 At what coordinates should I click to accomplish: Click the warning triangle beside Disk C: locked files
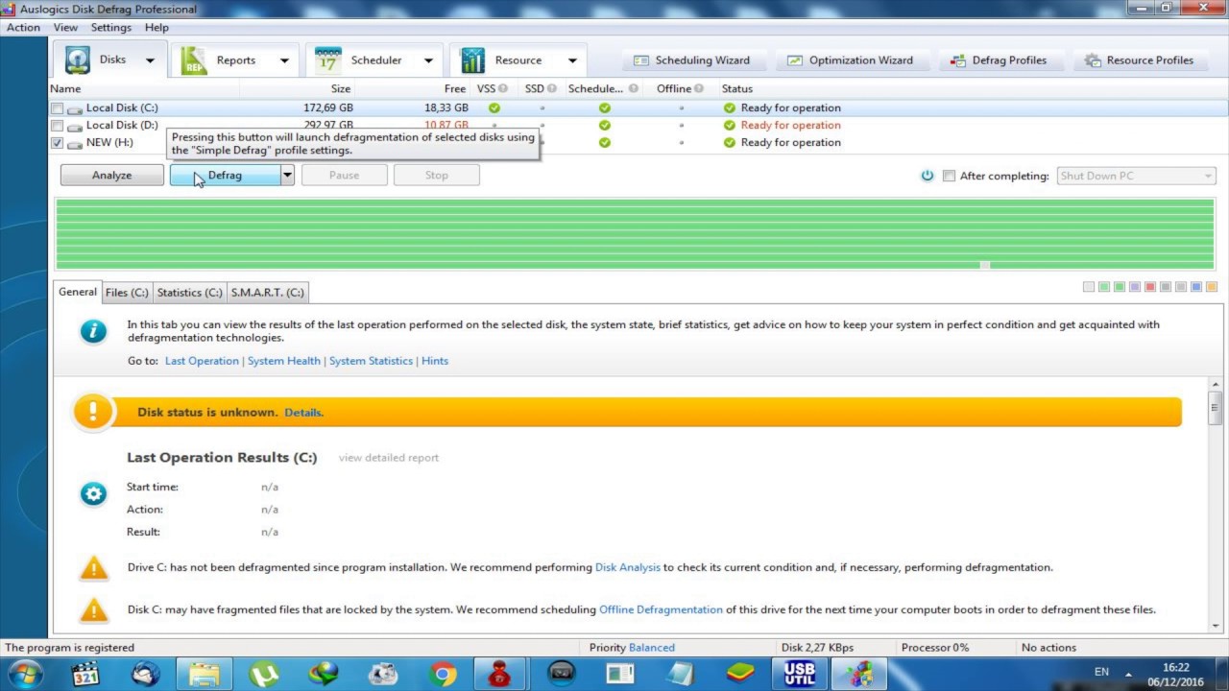click(x=93, y=610)
